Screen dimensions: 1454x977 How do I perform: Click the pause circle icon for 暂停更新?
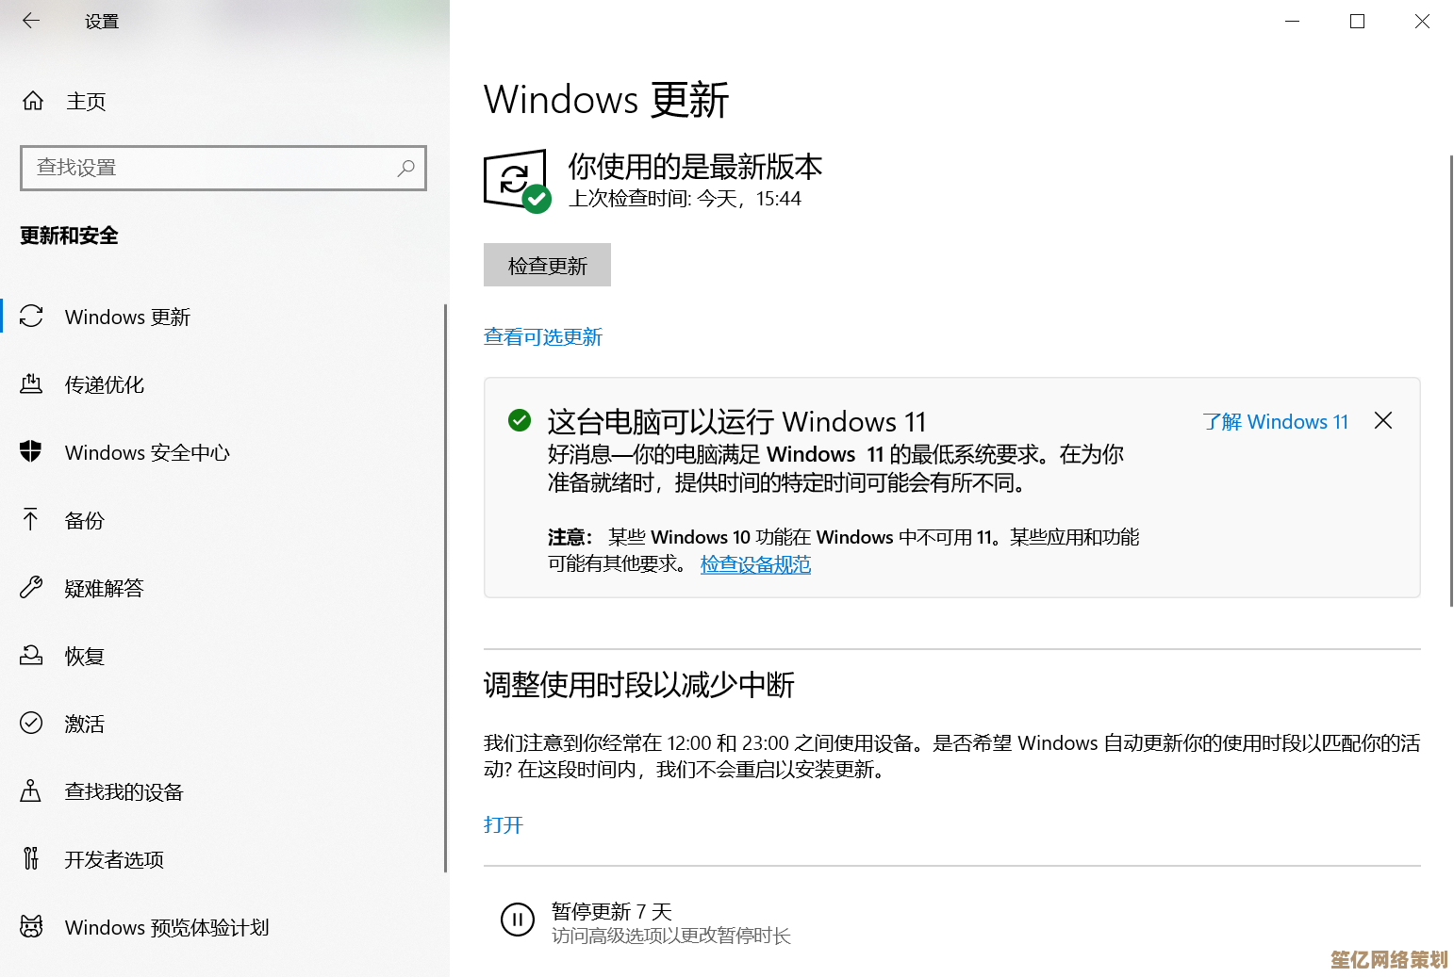[x=518, y=920]
